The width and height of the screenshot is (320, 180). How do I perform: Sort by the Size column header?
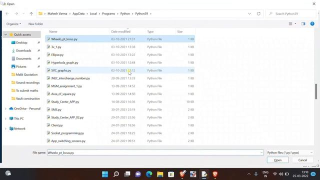[180, 31]
